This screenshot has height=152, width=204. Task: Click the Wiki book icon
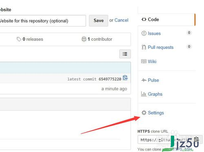click(x=144, y=62)
